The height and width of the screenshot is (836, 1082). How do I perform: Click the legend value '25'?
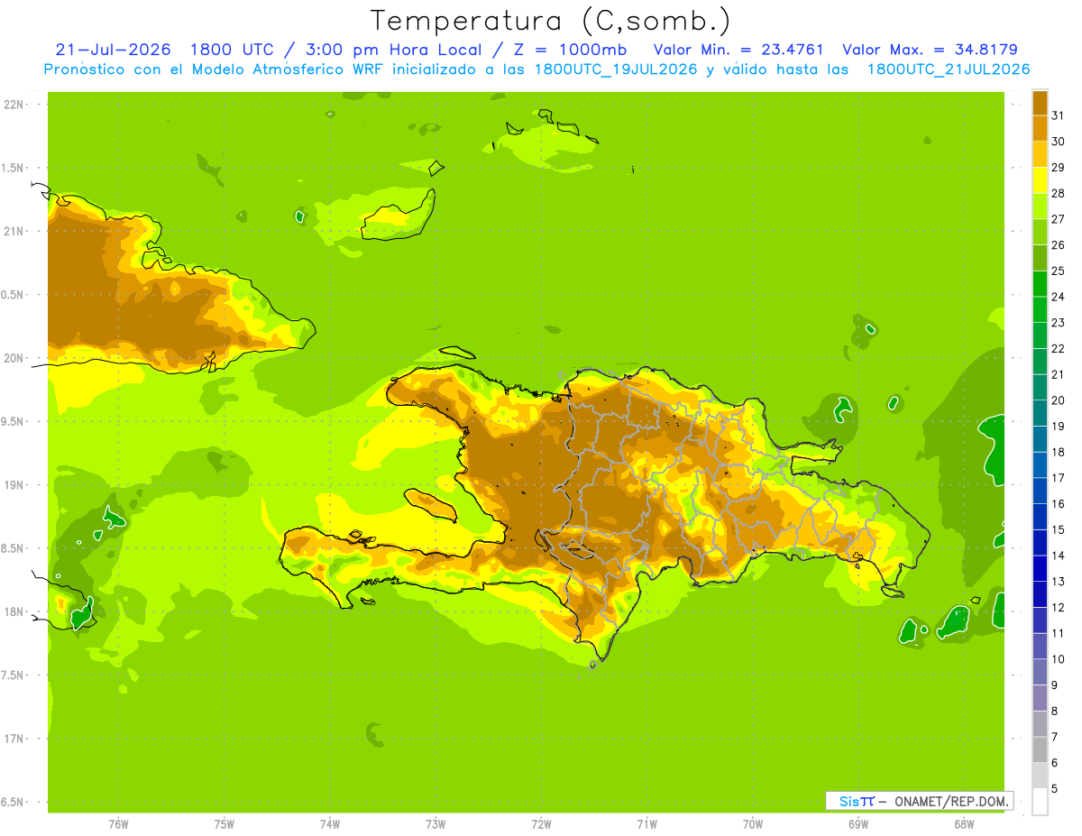tap(1059, 271)
